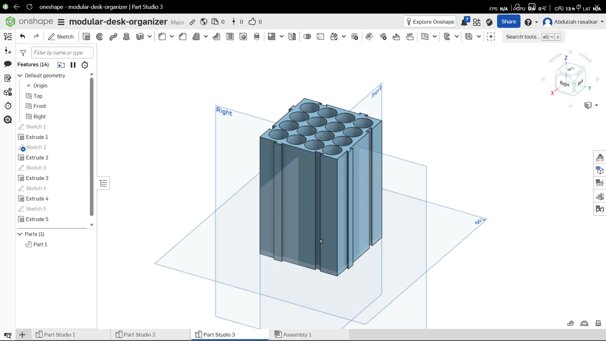
Task: Select the Transform tool
Action: [334, 37]
